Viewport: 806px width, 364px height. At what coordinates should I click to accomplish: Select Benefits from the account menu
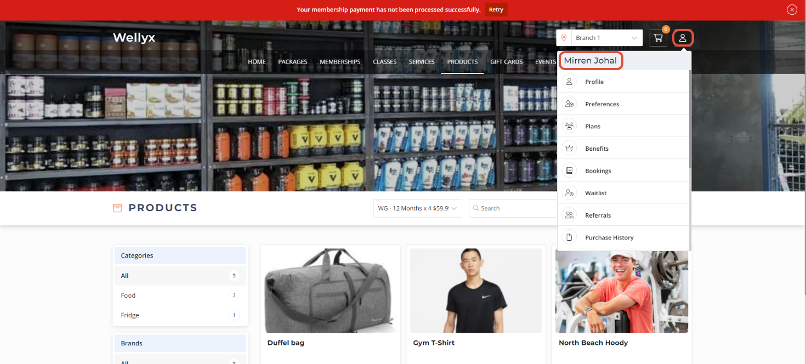pos(623,149)
